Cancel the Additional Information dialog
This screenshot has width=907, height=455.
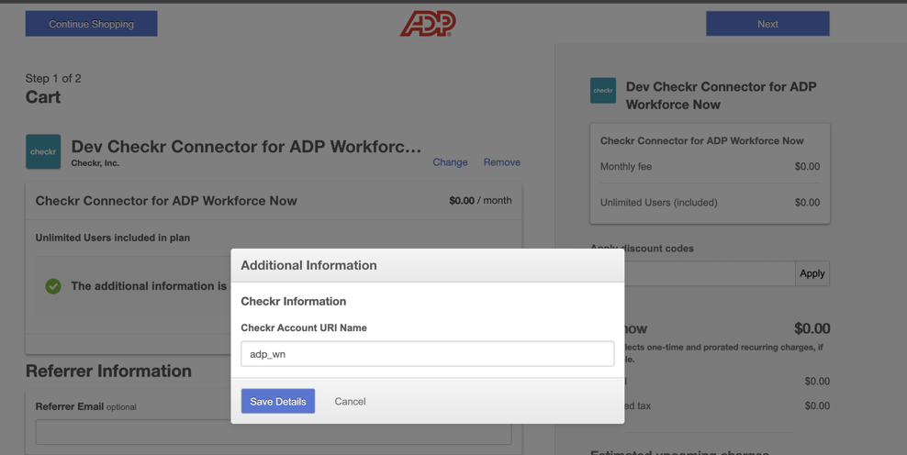click(x=350, y=401)
